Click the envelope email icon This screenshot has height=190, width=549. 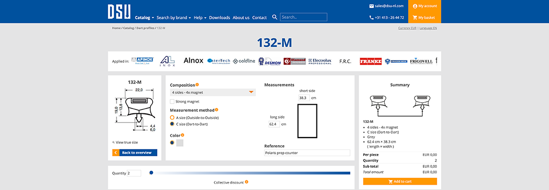pyautogui.click(x=371, y=6)
